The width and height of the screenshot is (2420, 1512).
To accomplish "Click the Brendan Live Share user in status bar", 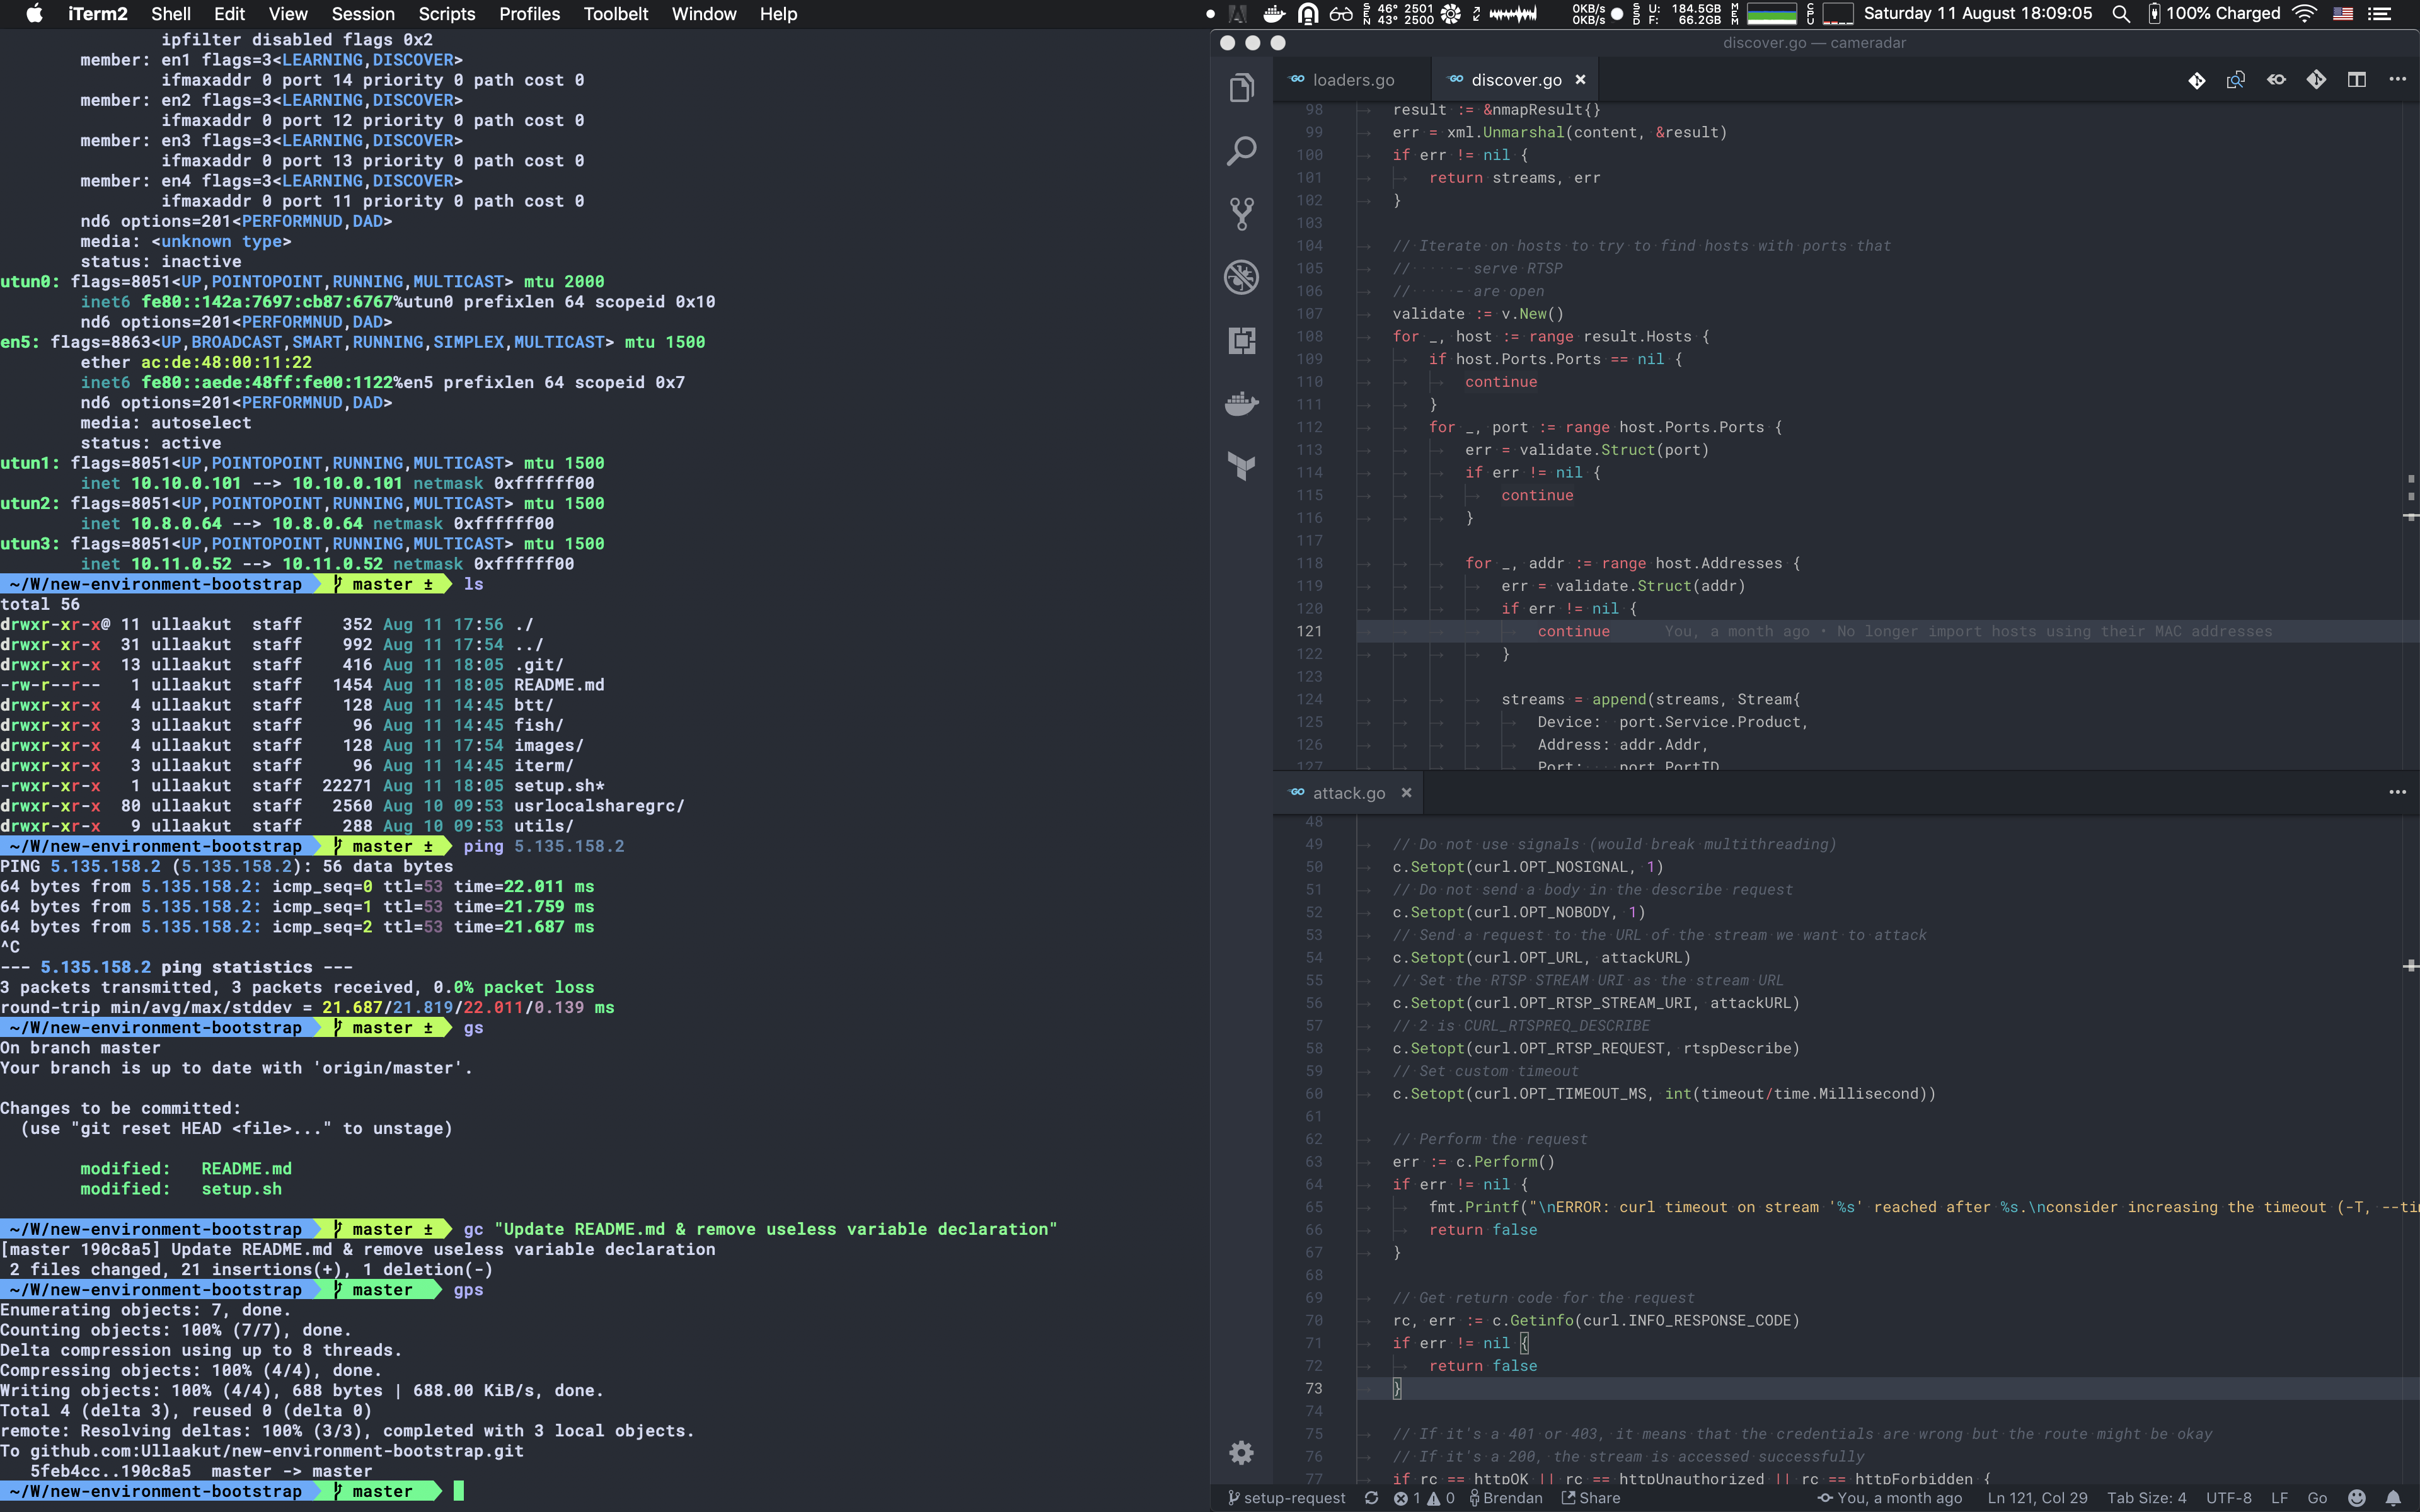I will click(x=1505, y=1498).
